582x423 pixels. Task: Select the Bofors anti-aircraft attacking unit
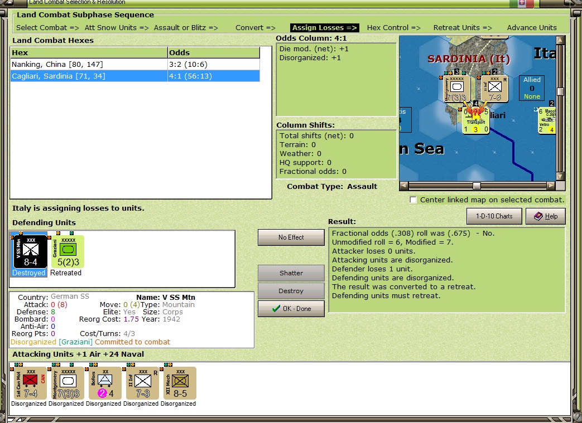104,383
